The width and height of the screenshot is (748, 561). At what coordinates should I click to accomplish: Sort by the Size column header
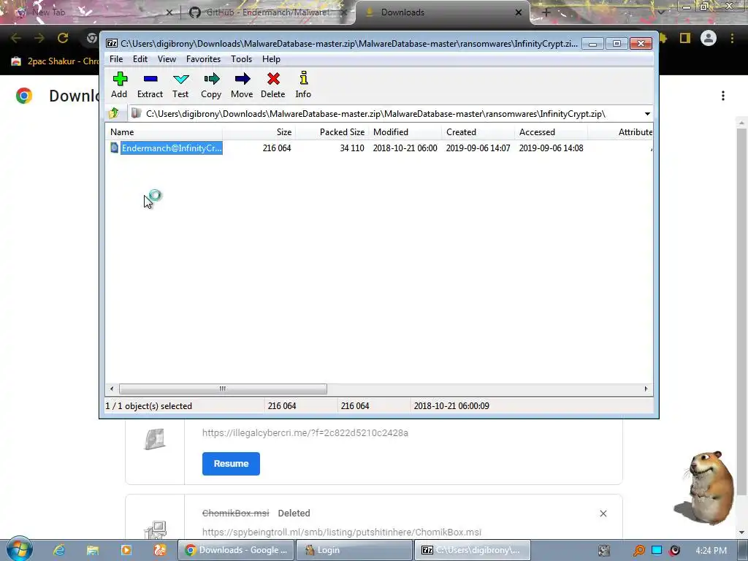(259, 132)
